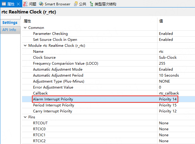The image size is (195, 144).
Task: Select Period Interrupt Priority property
Action: (54, 105)
